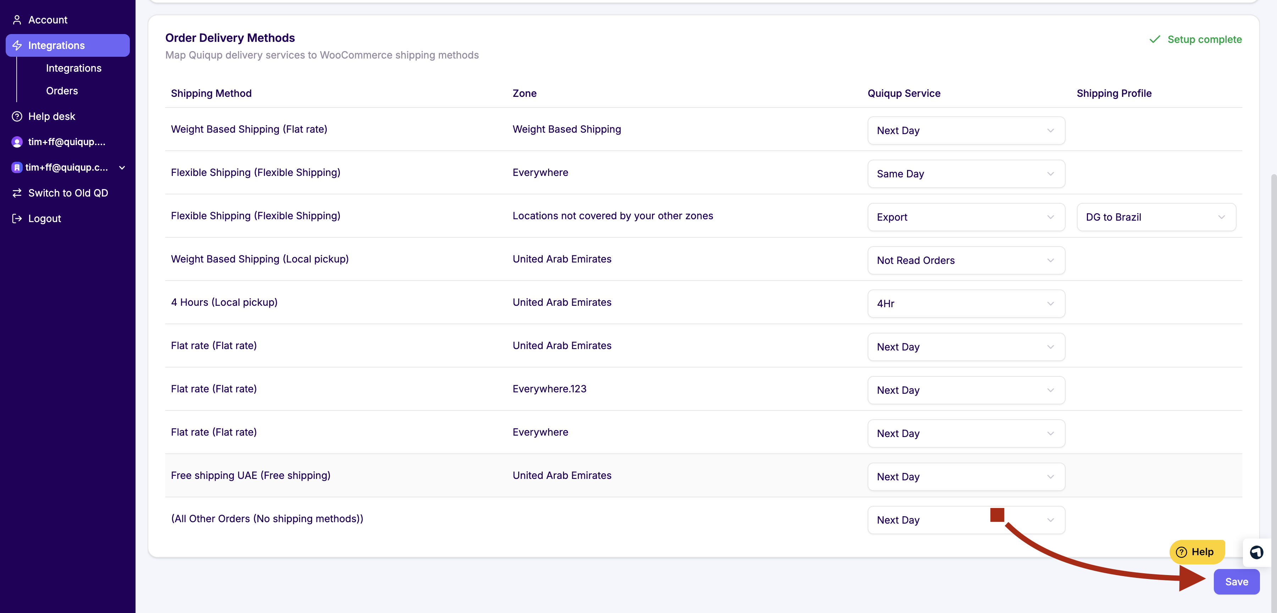The height and width of the screenshot is (613, 1277).
Task: Click the purple building organization icon
Action: click(x=17, y=168)
